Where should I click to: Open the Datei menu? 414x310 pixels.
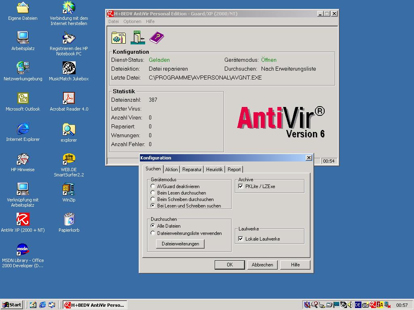[x=114, y=21]
